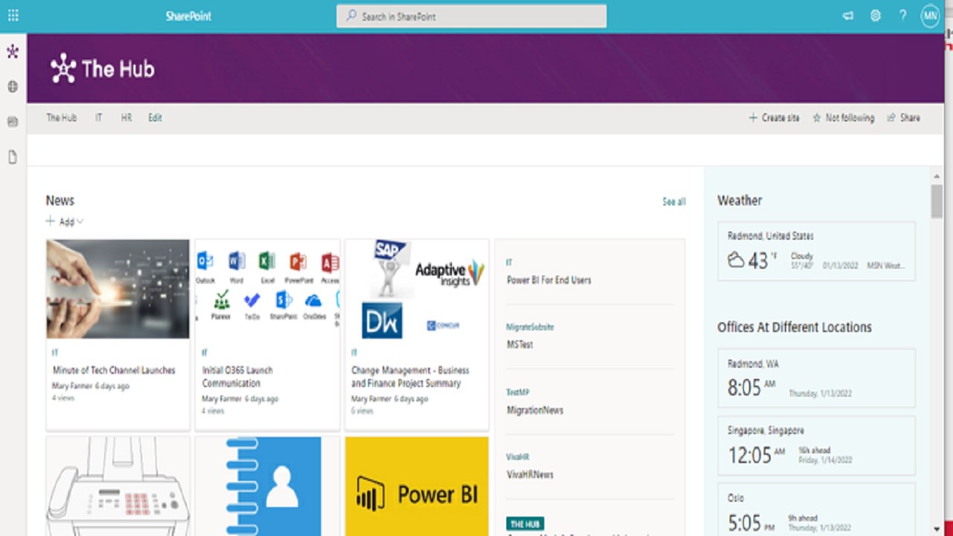The width and height of the screenshot is (953, 536).
Task: Open Minute of Tech Channel Launches thumbnail
Action: point(118,289)
